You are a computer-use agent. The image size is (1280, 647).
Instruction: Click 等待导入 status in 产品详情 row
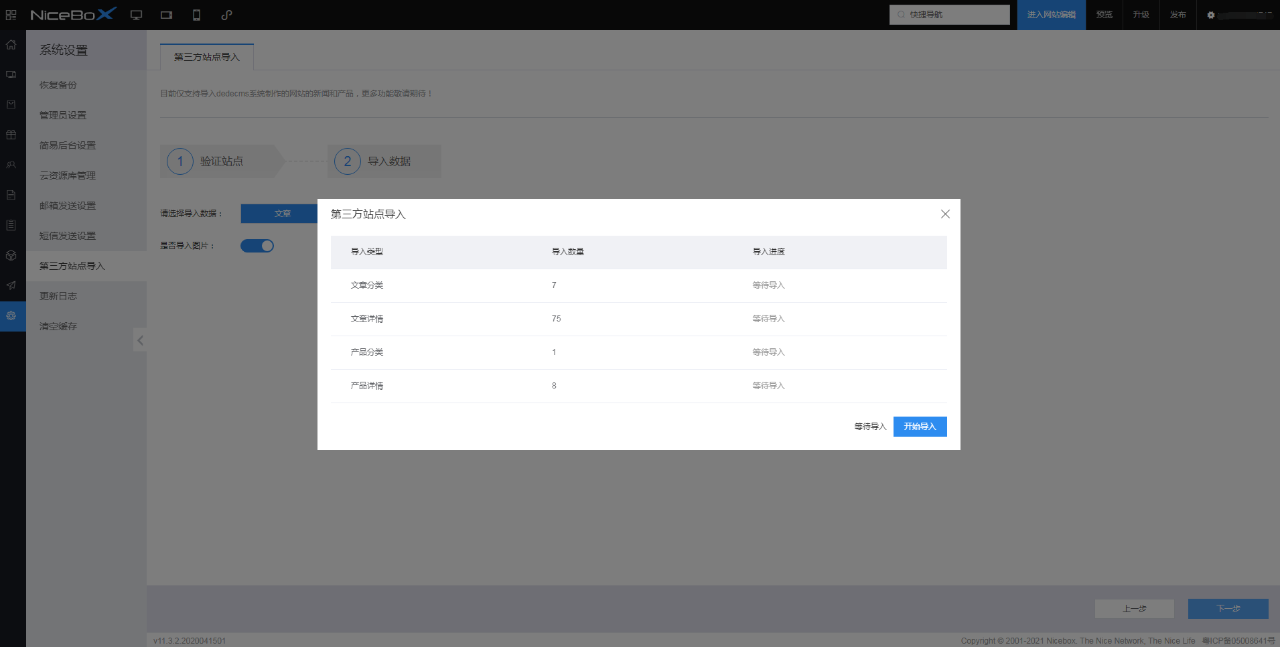click(768, 386)
